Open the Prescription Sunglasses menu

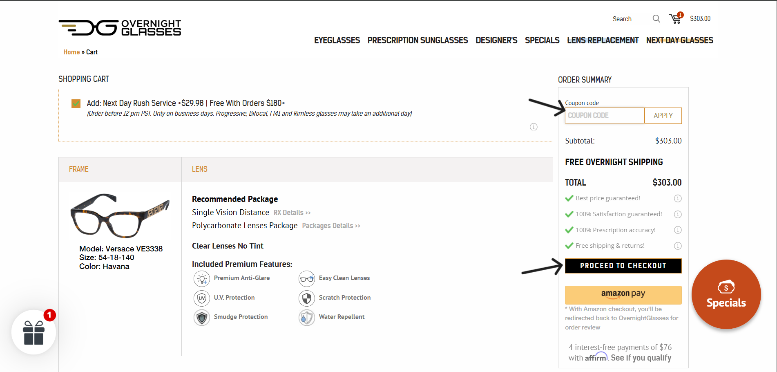(x=418, y=40)
